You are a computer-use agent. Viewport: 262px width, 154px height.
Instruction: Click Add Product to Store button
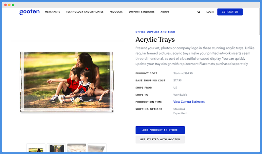point(160,130)
